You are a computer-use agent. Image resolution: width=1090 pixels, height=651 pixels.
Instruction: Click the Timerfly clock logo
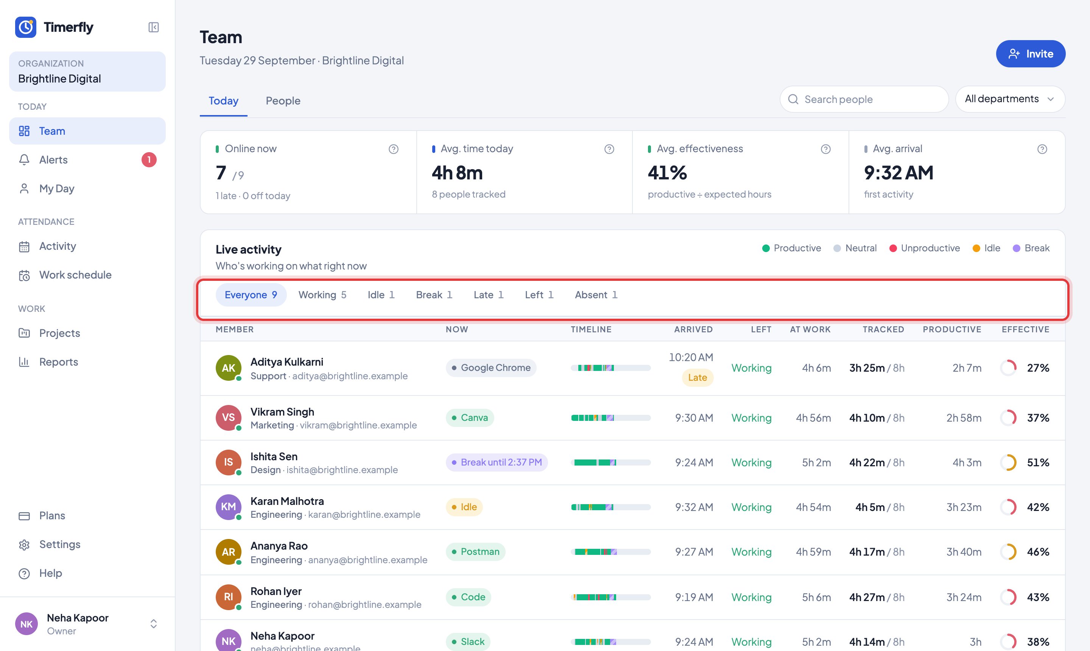26,27
